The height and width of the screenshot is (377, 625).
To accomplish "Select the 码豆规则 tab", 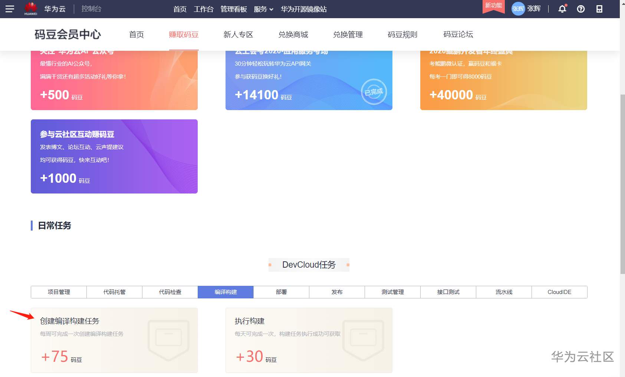I will coord(402,34).
